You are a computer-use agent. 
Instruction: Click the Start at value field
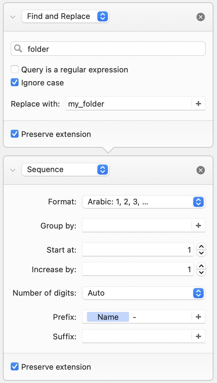[x=138, y=250]
